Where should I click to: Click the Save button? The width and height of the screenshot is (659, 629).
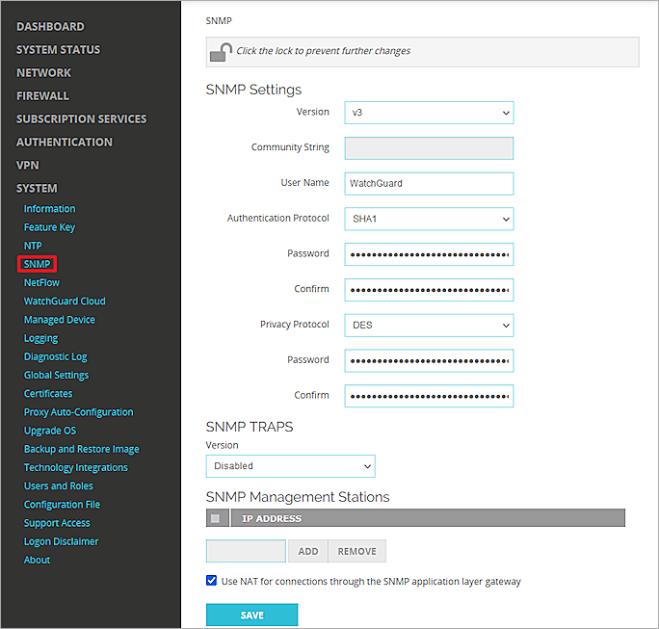coord(251,616)
